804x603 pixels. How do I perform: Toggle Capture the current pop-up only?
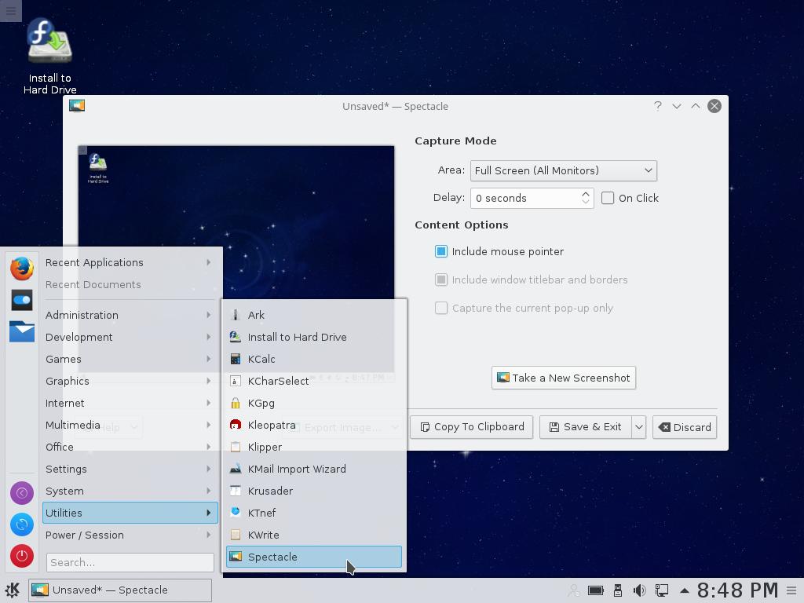click(441, 308)
